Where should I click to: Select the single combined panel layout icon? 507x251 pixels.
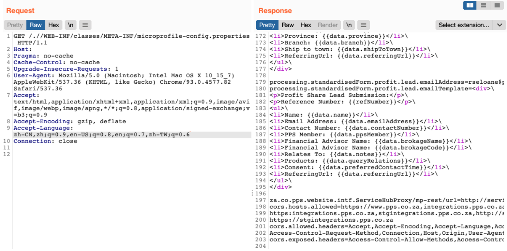coord(496,5)
